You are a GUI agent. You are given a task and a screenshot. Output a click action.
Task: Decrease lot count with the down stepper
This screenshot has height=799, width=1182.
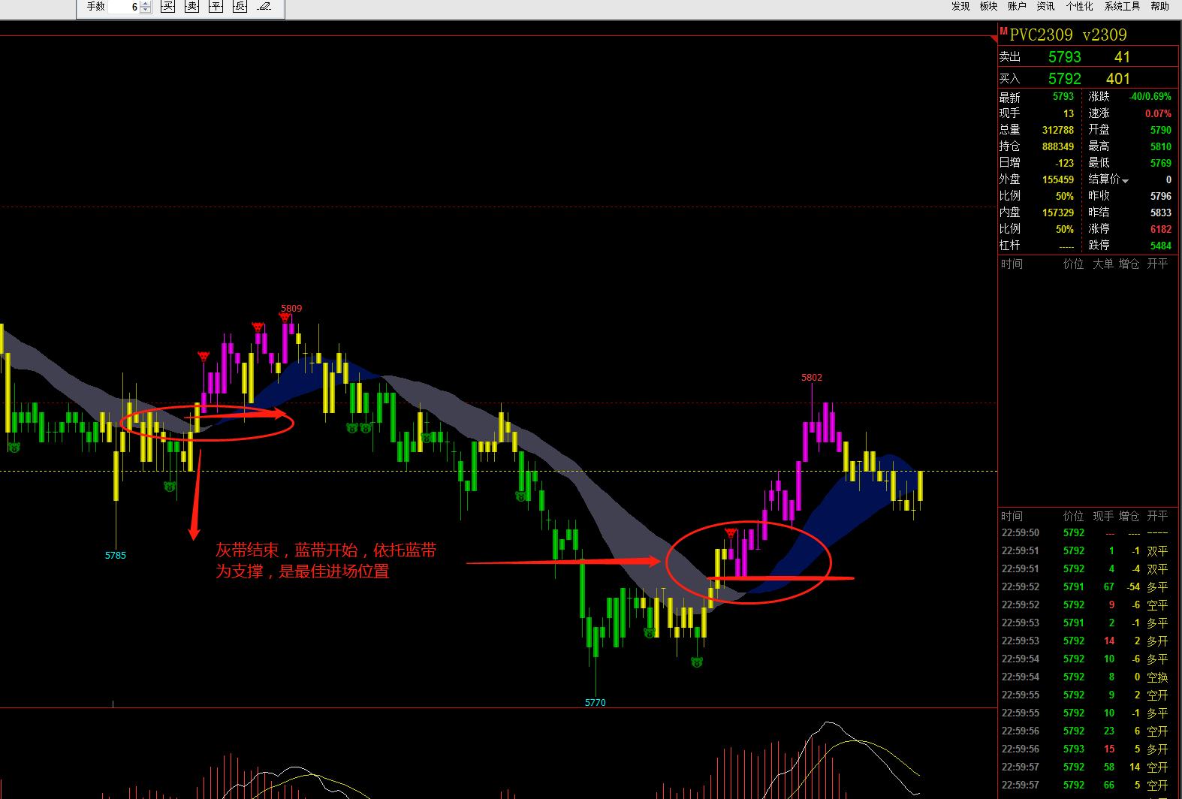(146, 10)
